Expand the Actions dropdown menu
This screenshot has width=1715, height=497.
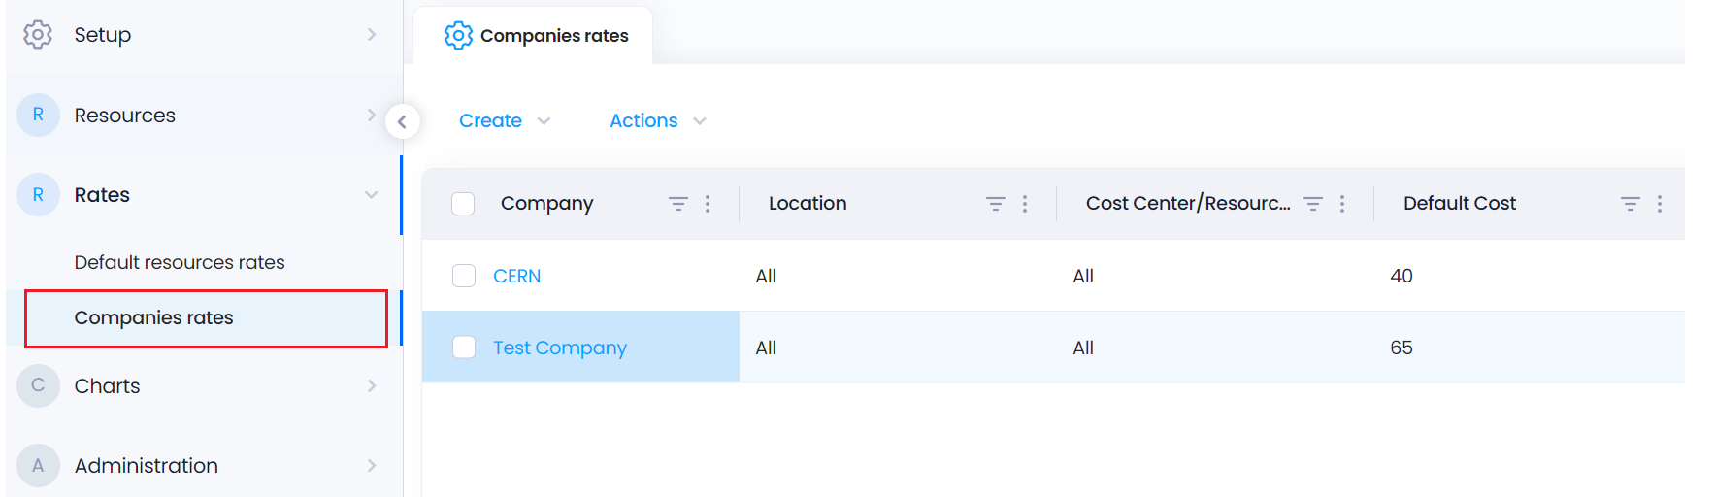(658, 121)
